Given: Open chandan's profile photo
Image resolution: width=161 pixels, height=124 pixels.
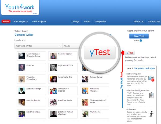Looking at the screenshot, I should [22, 67].
